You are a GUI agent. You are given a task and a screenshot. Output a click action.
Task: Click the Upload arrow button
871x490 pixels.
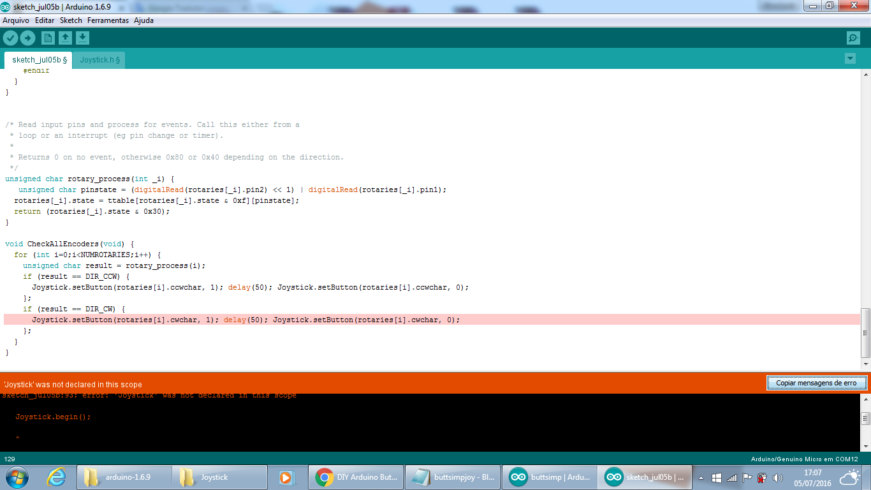click(27, 38)
